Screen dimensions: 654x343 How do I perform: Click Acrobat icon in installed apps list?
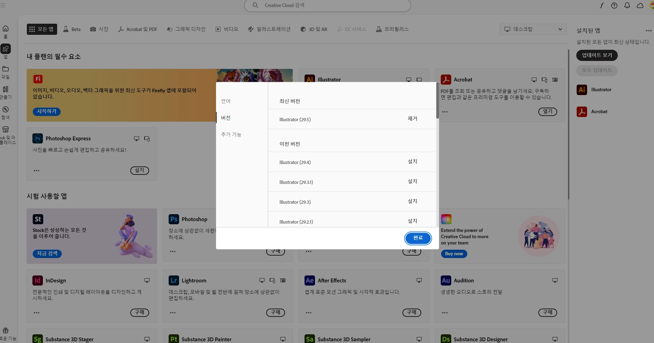point(582,112)
